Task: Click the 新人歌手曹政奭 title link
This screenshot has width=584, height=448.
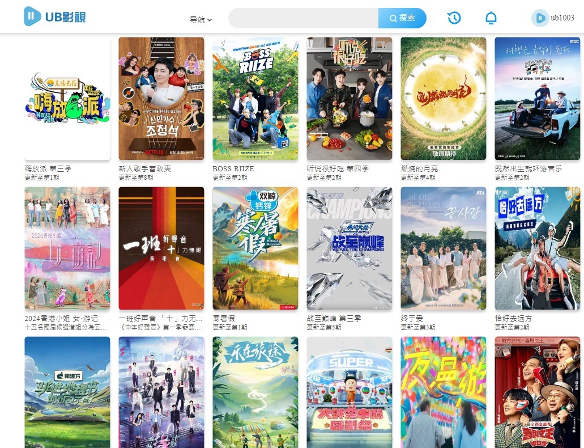Action: (x=145, y=168)
